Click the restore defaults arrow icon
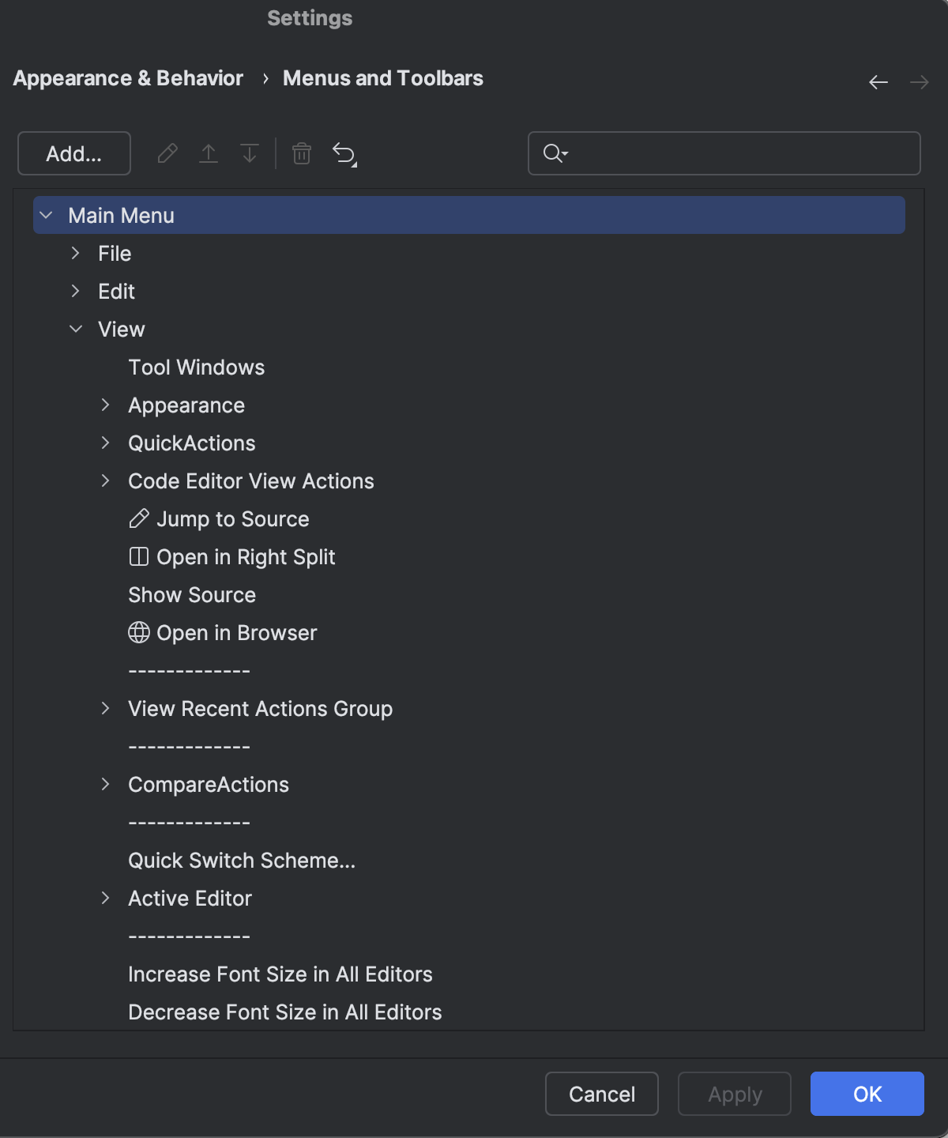The height and width of the screenshot is (1138, 948). pyautogui.click(x=343, y=153)
